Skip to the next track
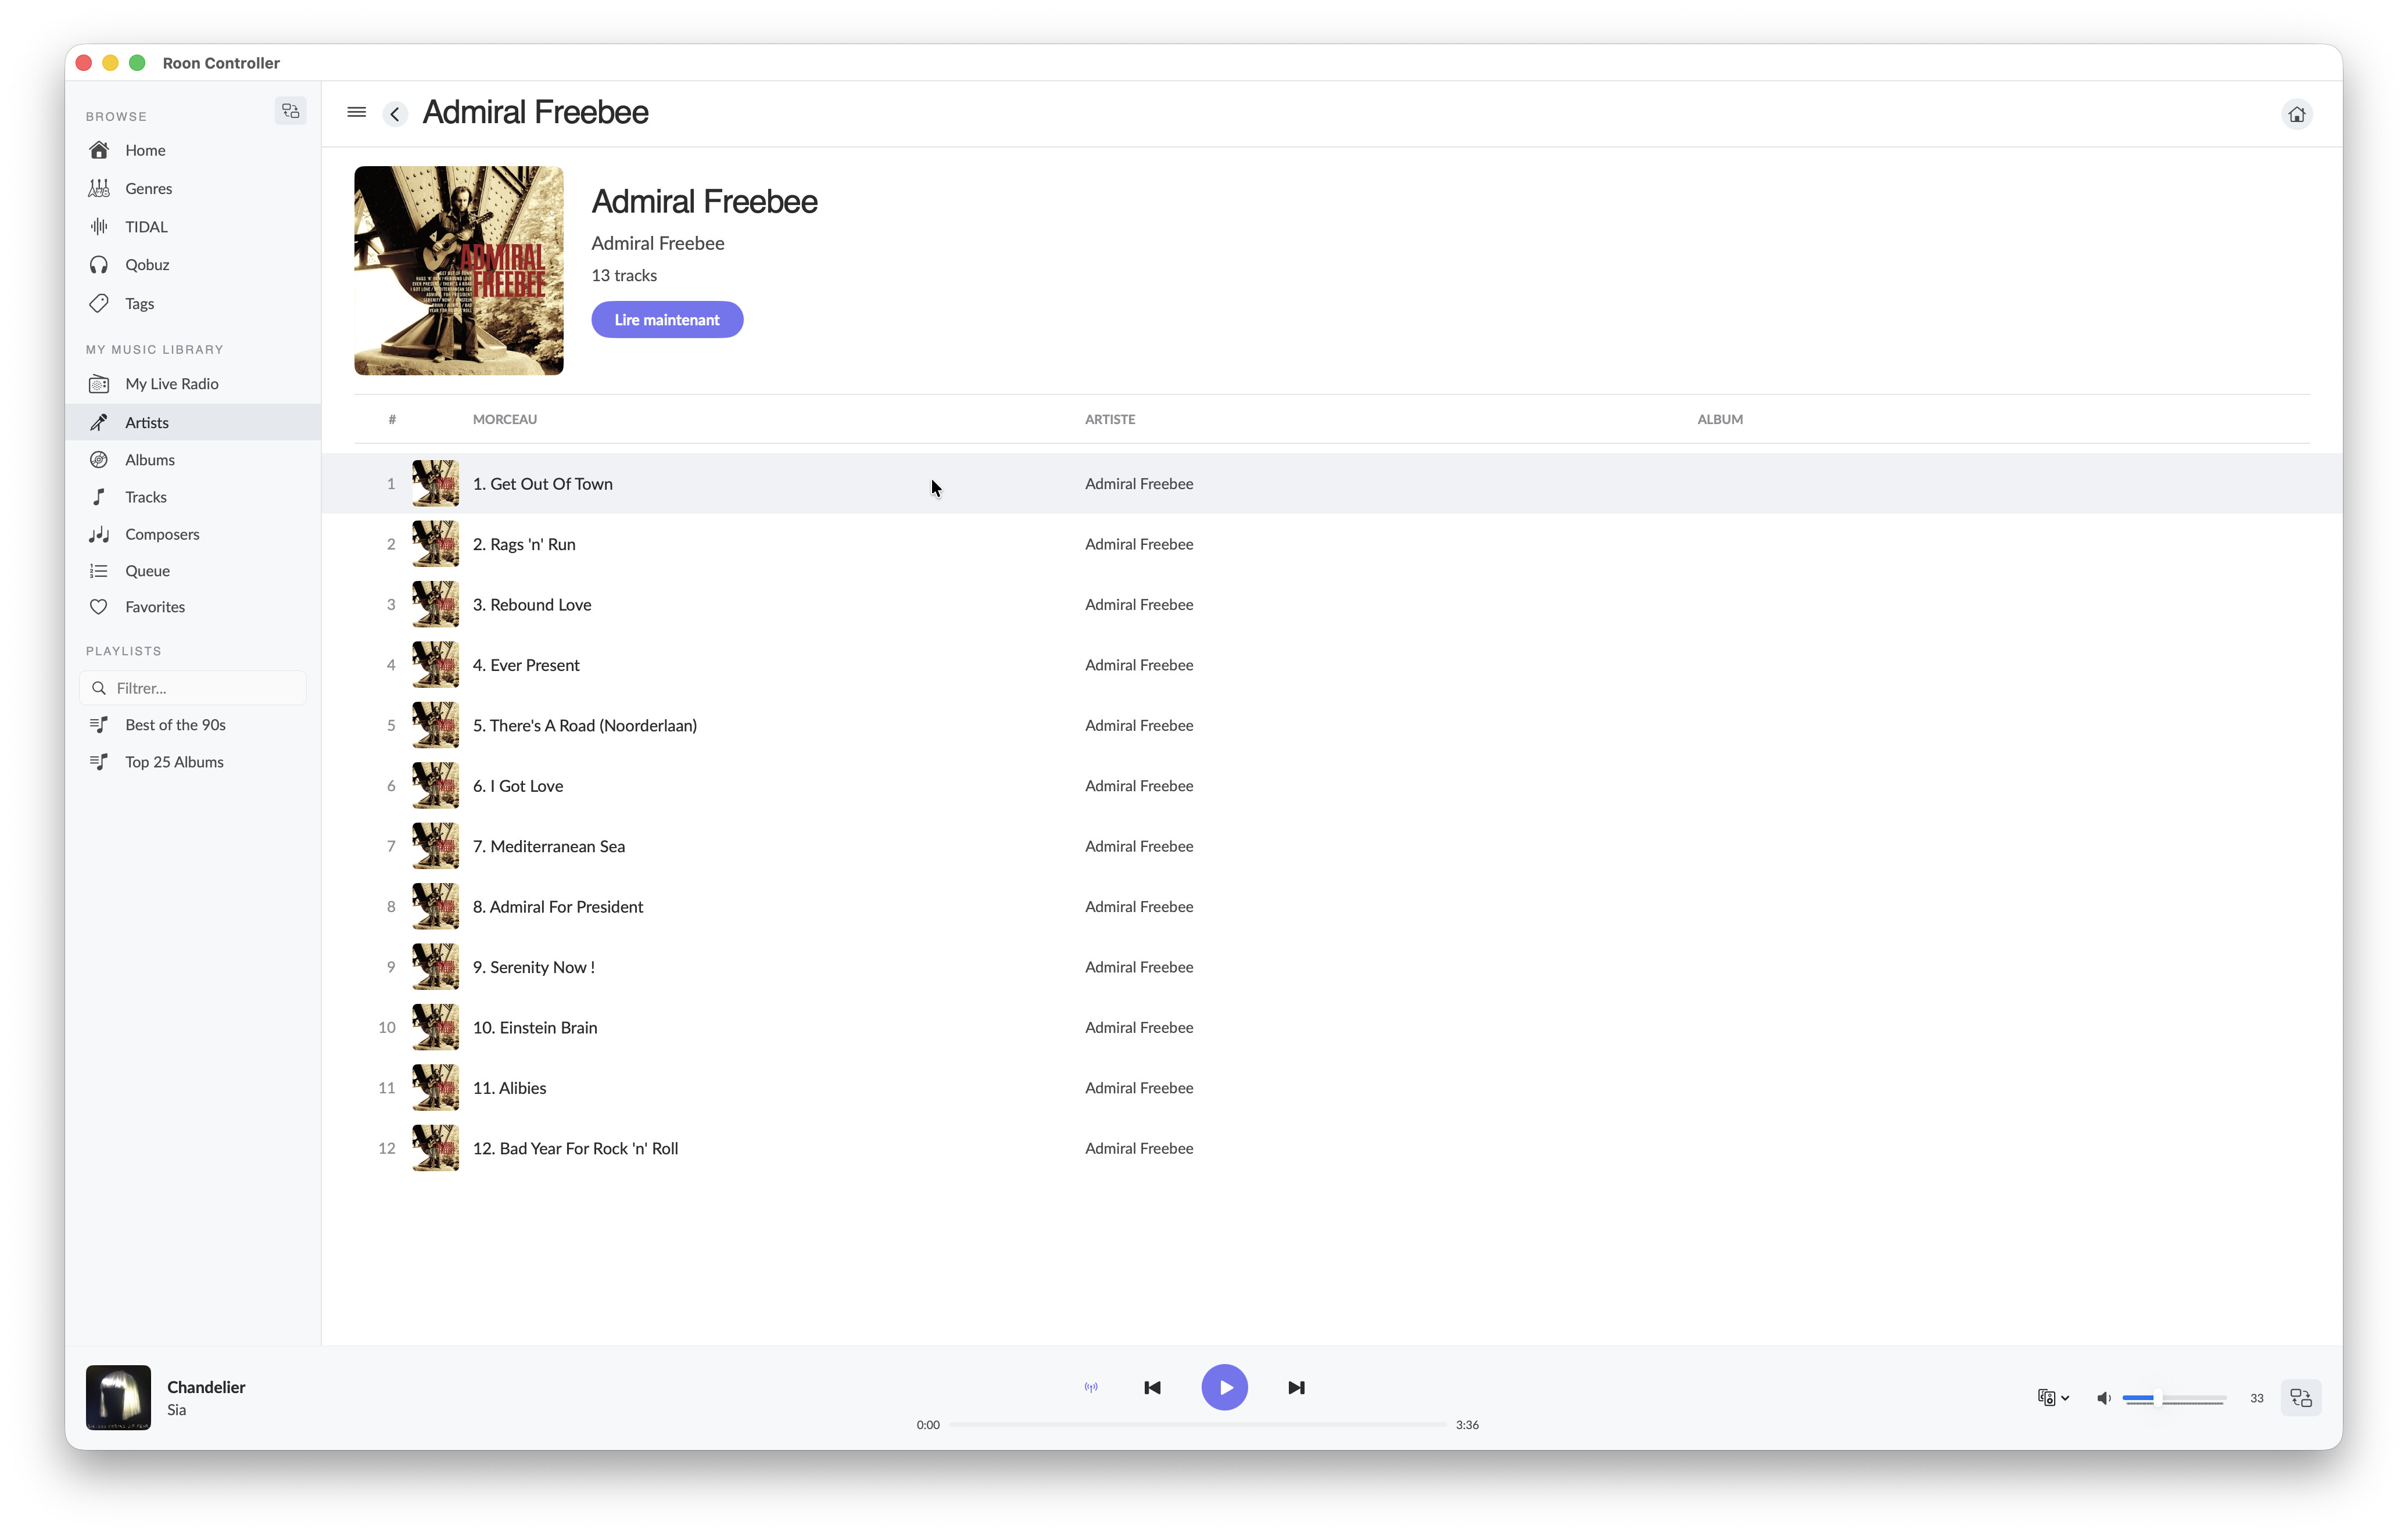This screenshot has height=1536, width=2408. click(1296, 1387)
